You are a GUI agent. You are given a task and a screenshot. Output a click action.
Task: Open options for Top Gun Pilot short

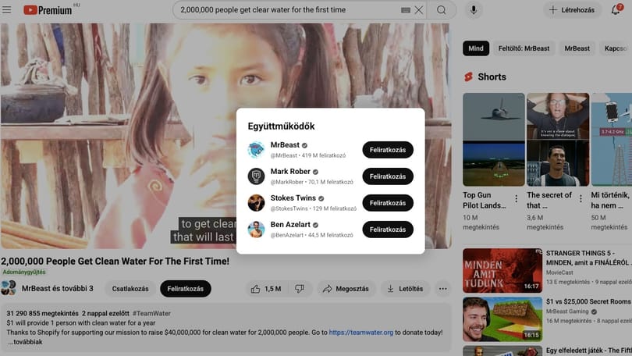(517, 199)
